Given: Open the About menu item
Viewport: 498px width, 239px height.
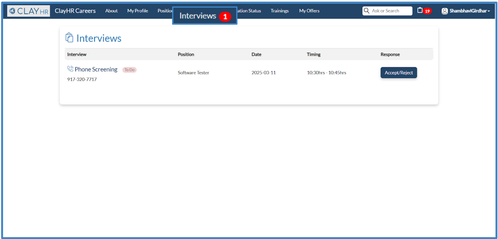Looking at the screenshot, I should coord(111,11).
